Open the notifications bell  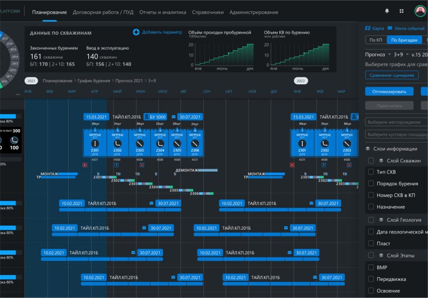pos(387,11)
